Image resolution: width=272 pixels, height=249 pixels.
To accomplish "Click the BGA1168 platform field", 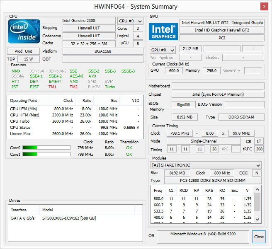I will [x=103, y=51].
